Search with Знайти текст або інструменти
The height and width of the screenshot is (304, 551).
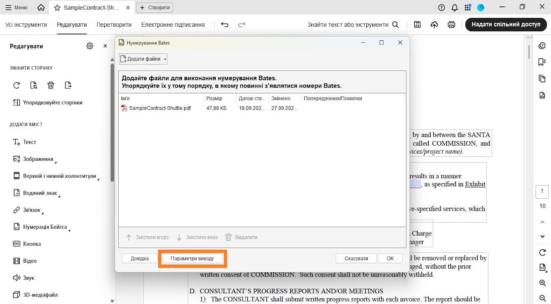point(353,25)
